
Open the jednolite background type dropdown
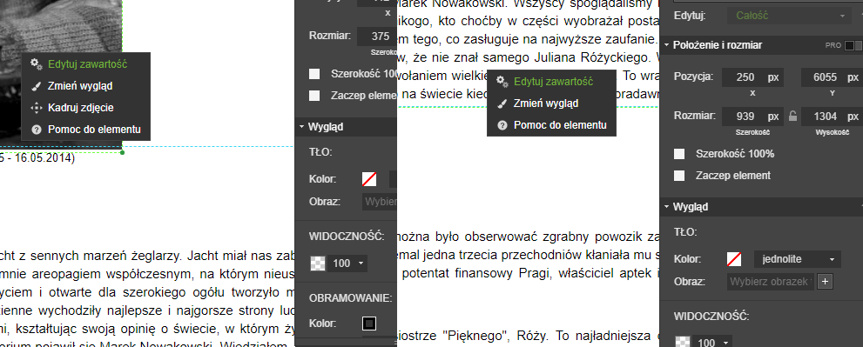(797, 259)
